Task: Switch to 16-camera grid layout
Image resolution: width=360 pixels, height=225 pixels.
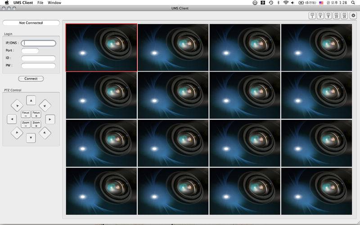Action: pos(344,15)
